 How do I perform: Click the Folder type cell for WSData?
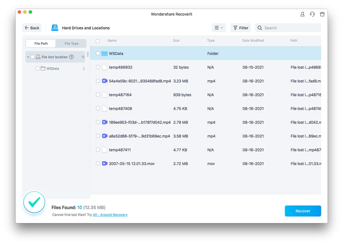coord(213,54)
